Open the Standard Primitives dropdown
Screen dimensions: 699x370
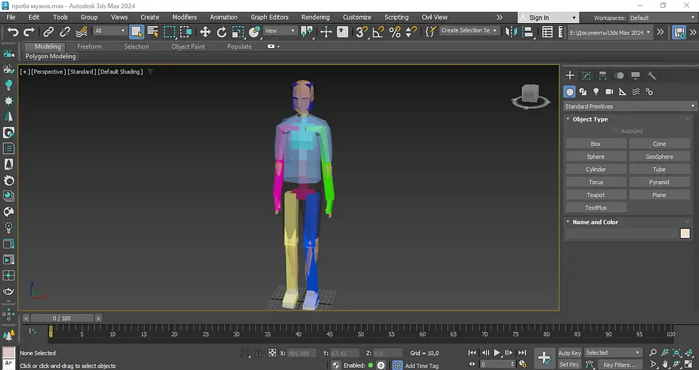point(629,107)
